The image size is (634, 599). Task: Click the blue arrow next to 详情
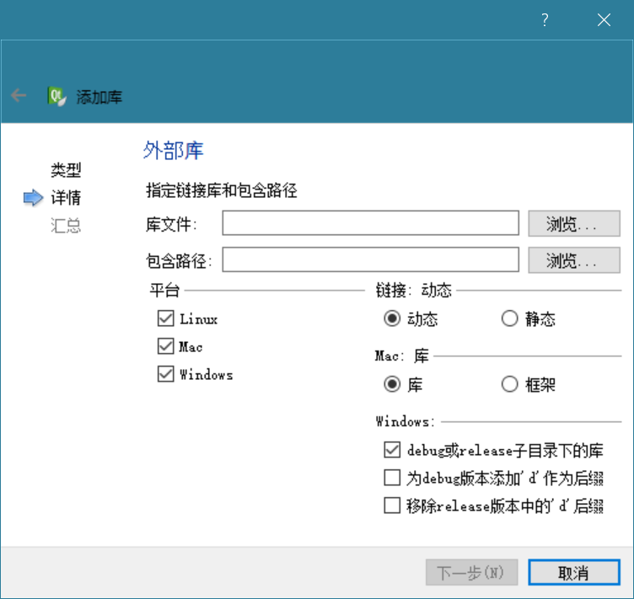[33, 198]
